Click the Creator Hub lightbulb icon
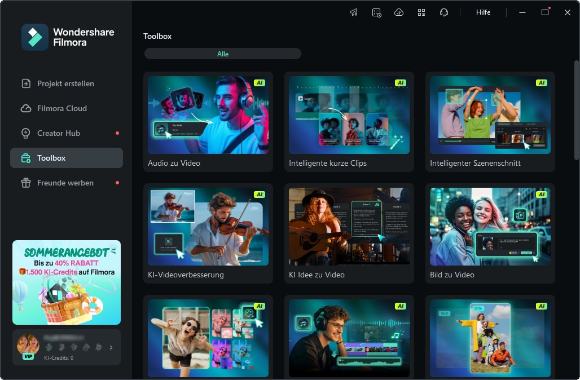Screen dimensions: 580x380 click(26, 133)
